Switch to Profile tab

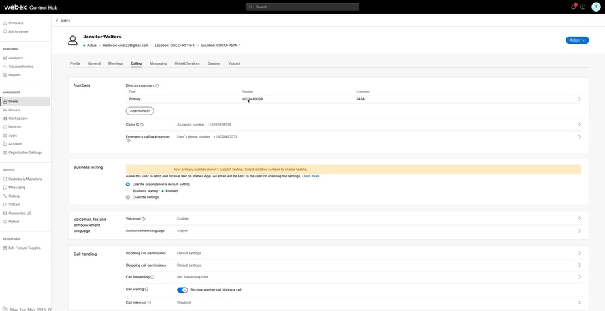[75, 63]
